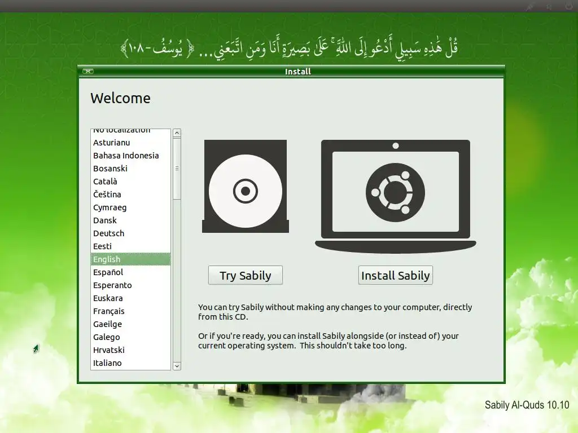Click the language list scroll down arrow

coord(177,365)
